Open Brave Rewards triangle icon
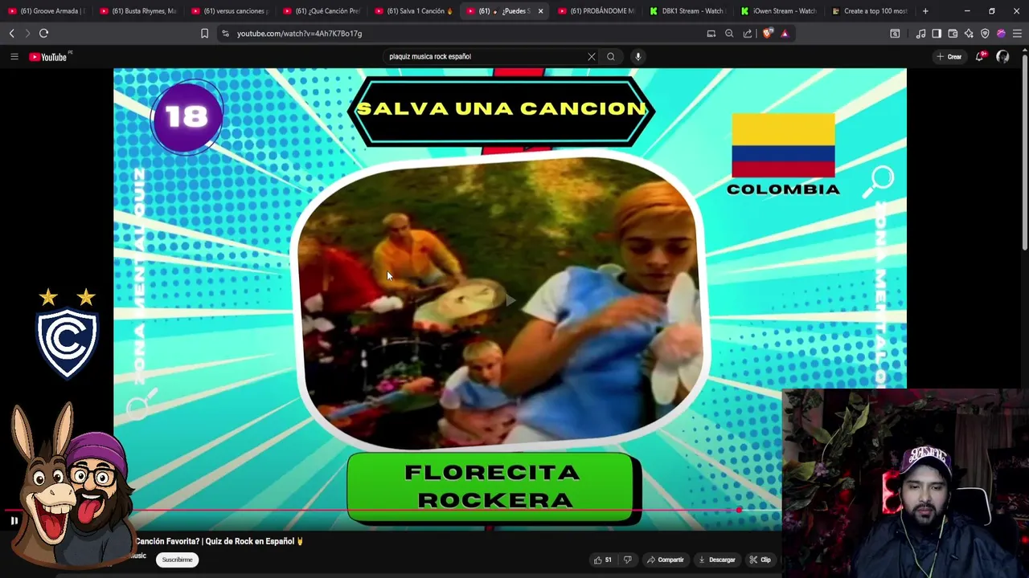This screenshot has height=578, width=1029. (x=785, y=34)
